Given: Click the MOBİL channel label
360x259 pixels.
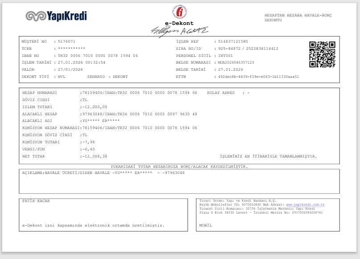Looking at the screenshot, I should tap(206, 225).
